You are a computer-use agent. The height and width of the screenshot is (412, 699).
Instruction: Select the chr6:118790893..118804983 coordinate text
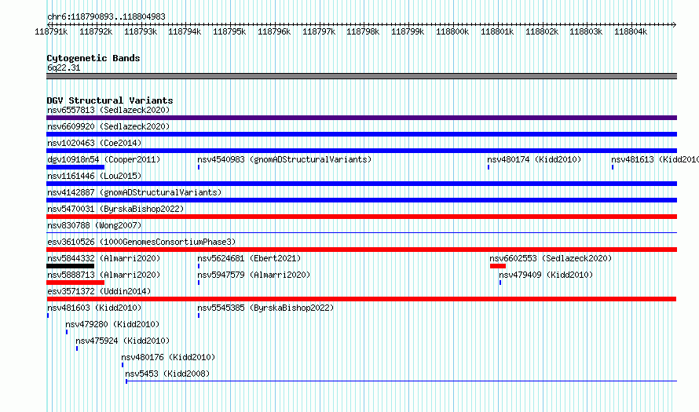click(106, 16)
